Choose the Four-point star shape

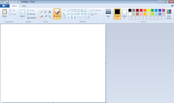68,17
